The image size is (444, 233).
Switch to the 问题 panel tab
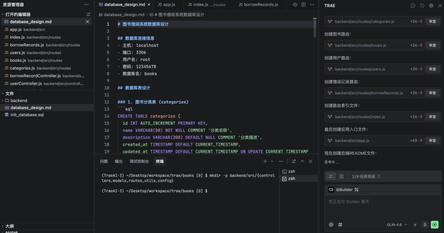104,161
